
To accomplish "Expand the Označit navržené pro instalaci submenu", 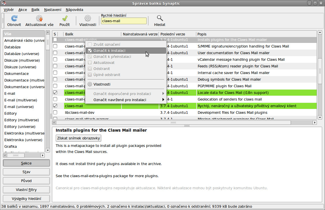I will 126,100.
